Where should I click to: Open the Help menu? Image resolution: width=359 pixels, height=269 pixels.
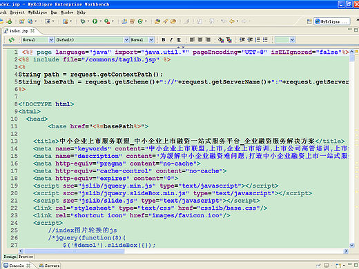[81, 12]
